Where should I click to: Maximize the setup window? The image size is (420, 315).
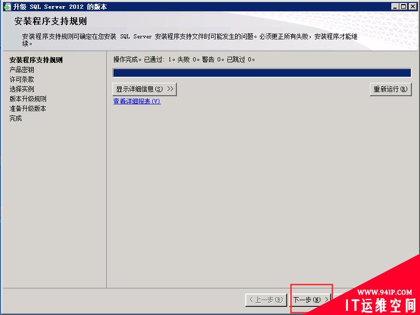(x=403, y=7)
